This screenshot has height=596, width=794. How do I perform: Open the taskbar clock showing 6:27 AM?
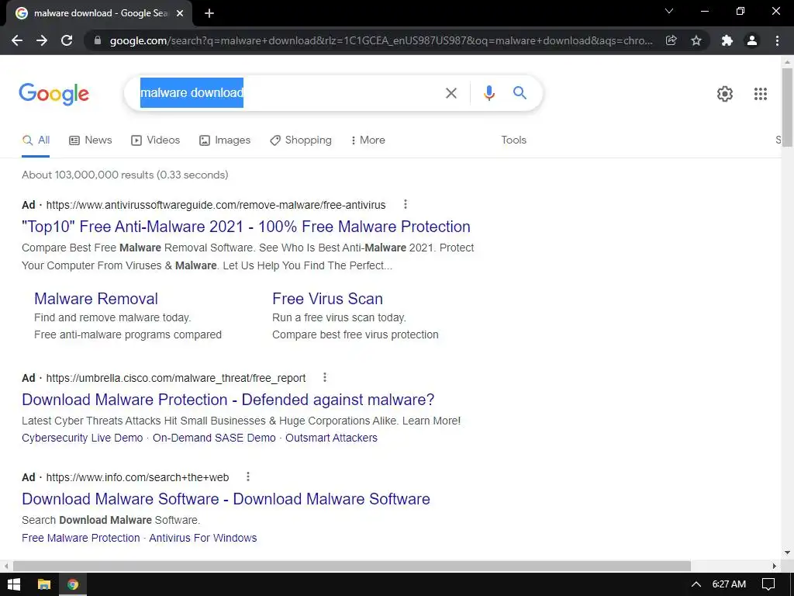click(x=729, y=584)
